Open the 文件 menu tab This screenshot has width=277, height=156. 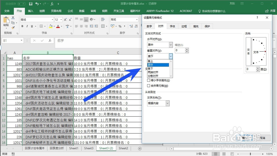pos(7,11)
